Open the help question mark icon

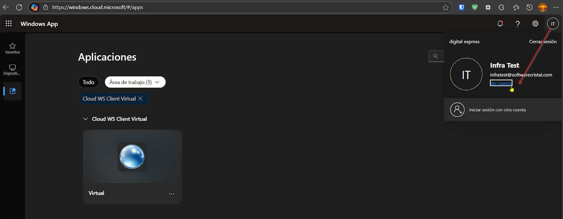(518, 24)
